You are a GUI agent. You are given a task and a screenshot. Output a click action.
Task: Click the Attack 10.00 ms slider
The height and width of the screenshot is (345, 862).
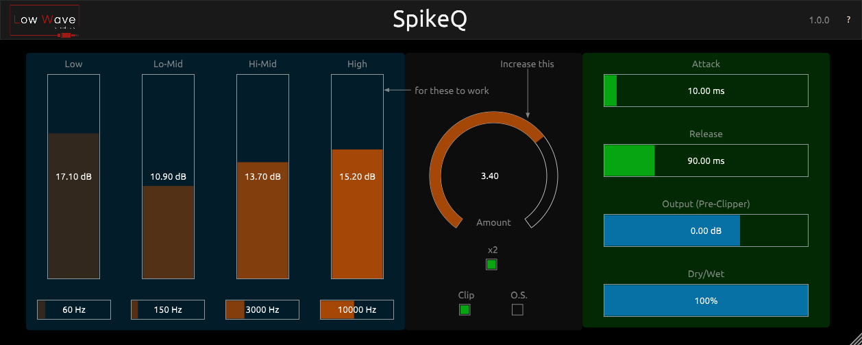[x=706, y=91]
